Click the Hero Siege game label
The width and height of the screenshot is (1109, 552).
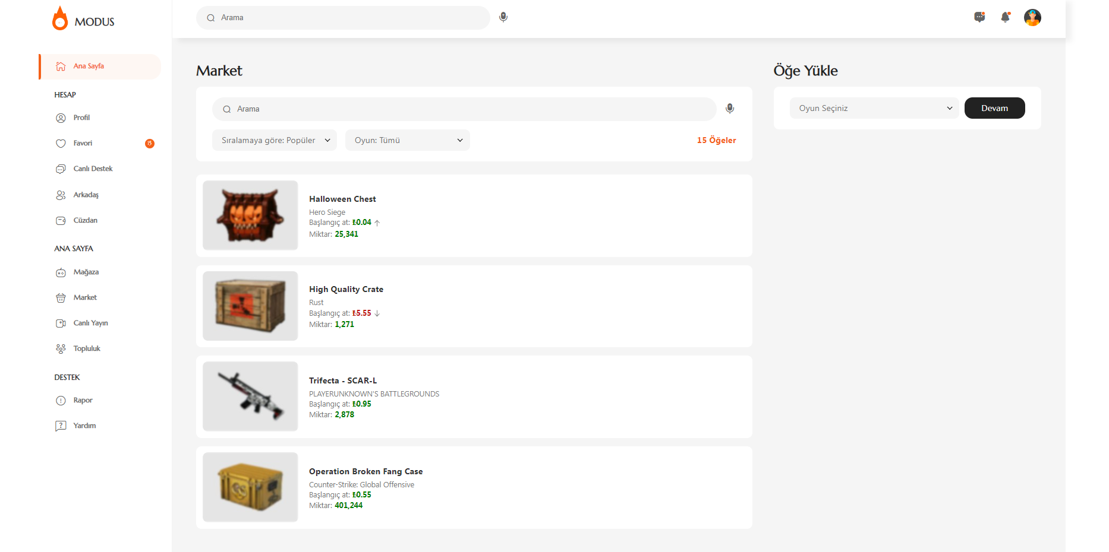[x=327, y=212]
